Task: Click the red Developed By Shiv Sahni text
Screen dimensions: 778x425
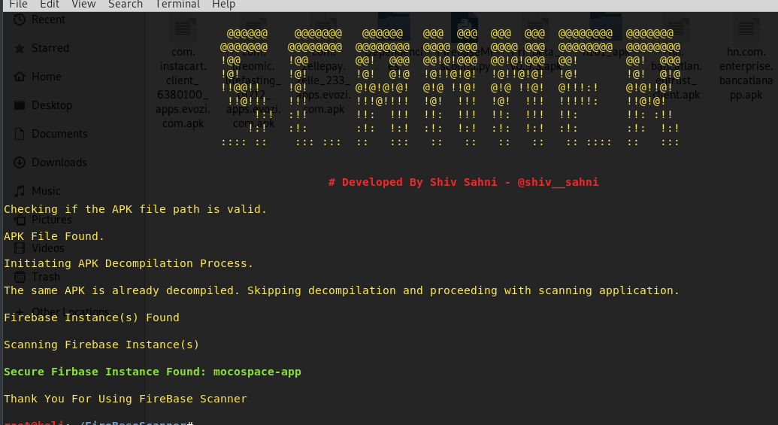Action: click(463, 183)
